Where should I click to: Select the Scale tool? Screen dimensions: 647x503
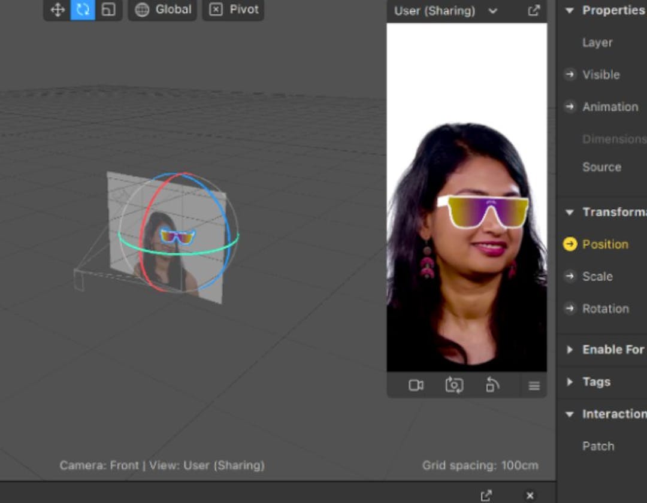coord(107,10)
